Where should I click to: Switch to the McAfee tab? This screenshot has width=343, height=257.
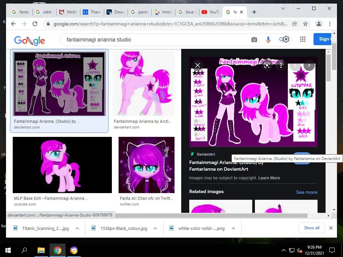pyautogui.click(x=68, y=12)
